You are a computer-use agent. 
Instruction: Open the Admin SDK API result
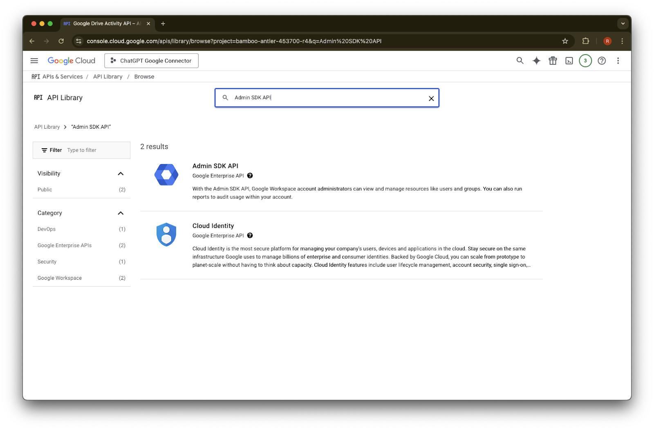(x=215, y=166)
